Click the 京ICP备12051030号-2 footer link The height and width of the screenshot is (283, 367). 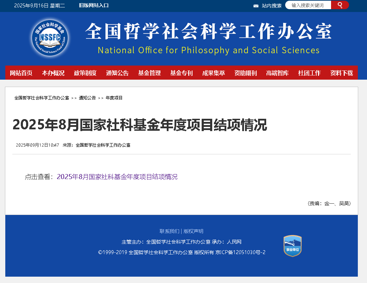click(x=240, y=252)
